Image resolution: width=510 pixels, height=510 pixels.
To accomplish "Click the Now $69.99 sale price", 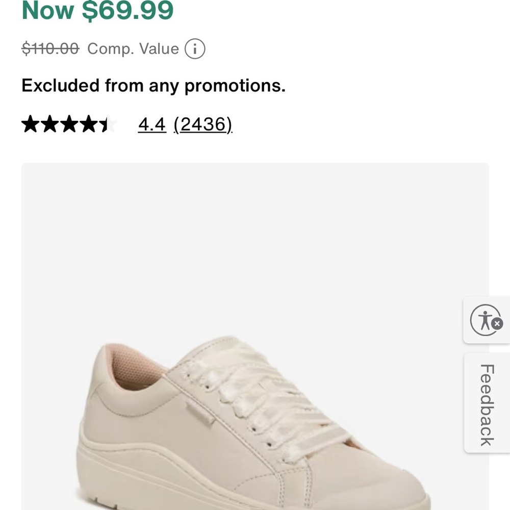I will click(x=96, y=10).
